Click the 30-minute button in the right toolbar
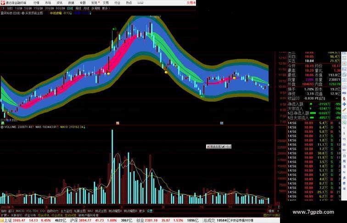 pos(344,145)
